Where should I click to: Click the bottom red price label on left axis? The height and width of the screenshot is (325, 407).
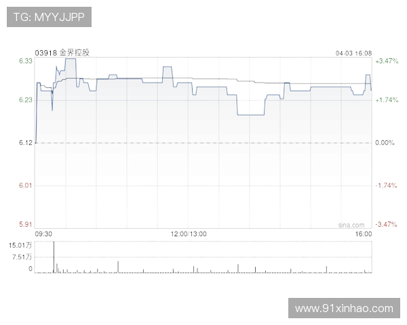pyautogui.click(x=25, y=224)
